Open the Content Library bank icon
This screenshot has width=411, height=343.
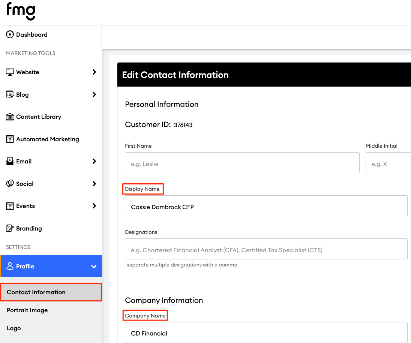[9, 117]
